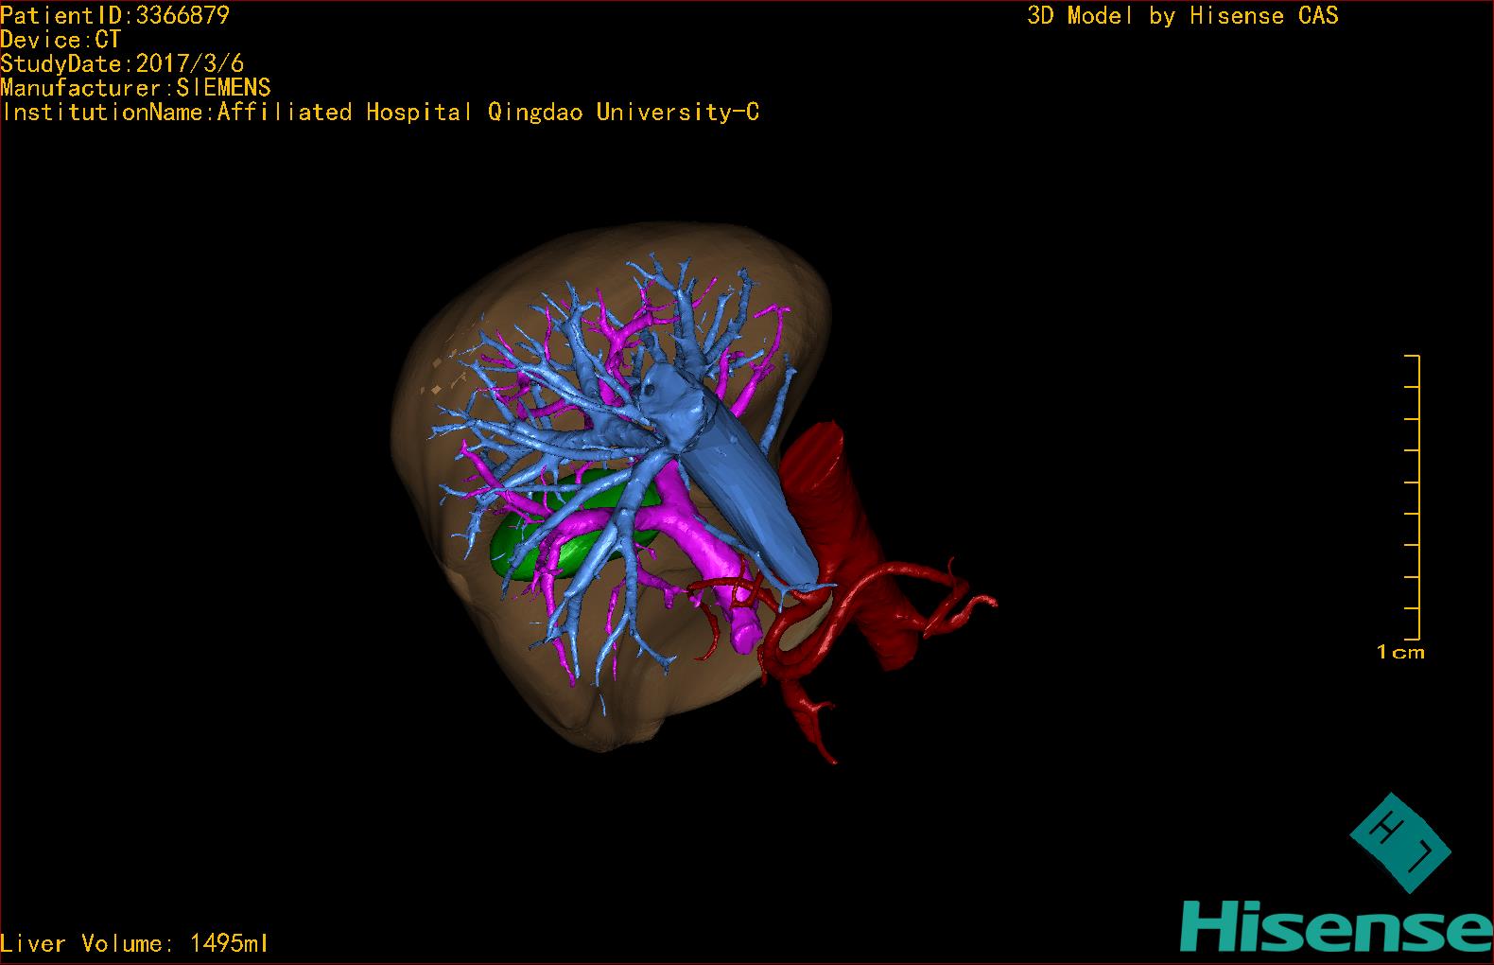Select the Liver Volume: 1495ml readout

134,943
